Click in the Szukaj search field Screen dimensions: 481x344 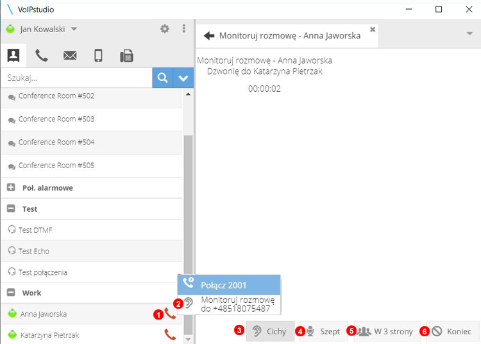[x=76, y=78]
